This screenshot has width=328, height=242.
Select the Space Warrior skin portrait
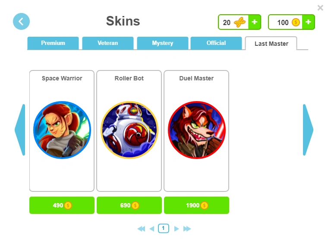[62, 130]
